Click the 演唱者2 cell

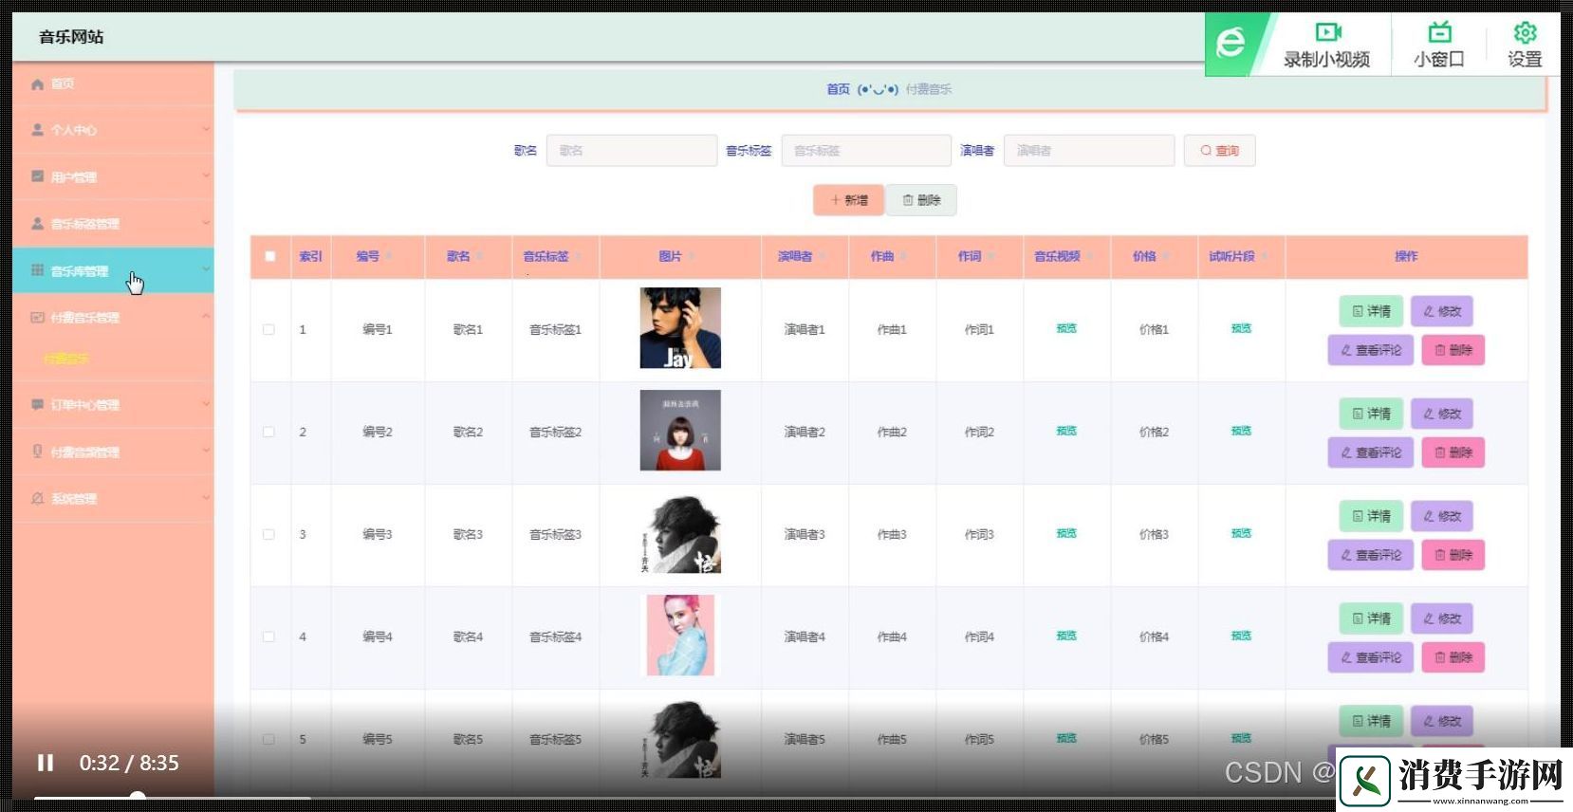pyautogui.click(x=805, y=433)
